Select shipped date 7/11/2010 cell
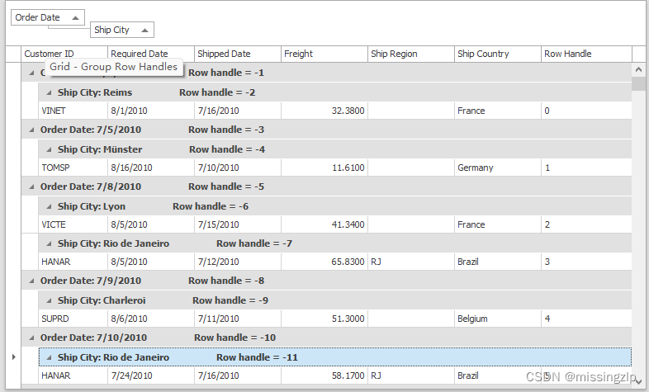 [x=238, y=319]
